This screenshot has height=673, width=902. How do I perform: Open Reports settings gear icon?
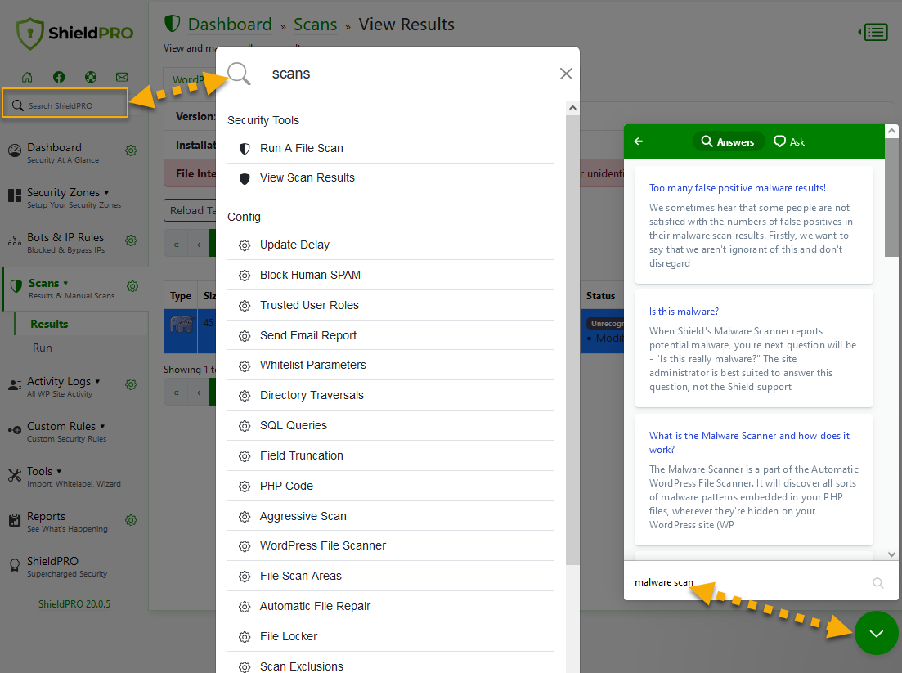131,520
